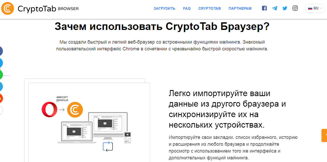Click the white circle button at bottom of share sidebar
Image resolution: width=327 pixels, height=162 pixels.
1,110
